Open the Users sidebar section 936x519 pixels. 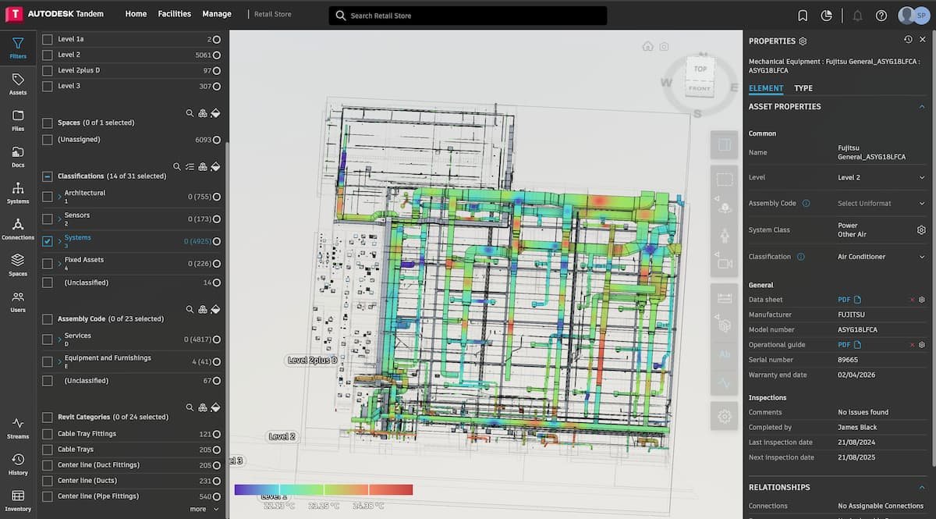pyautogui.click(x=17, y=301)
